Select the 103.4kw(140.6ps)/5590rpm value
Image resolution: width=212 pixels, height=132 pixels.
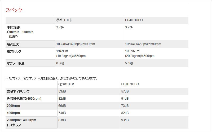76,44
